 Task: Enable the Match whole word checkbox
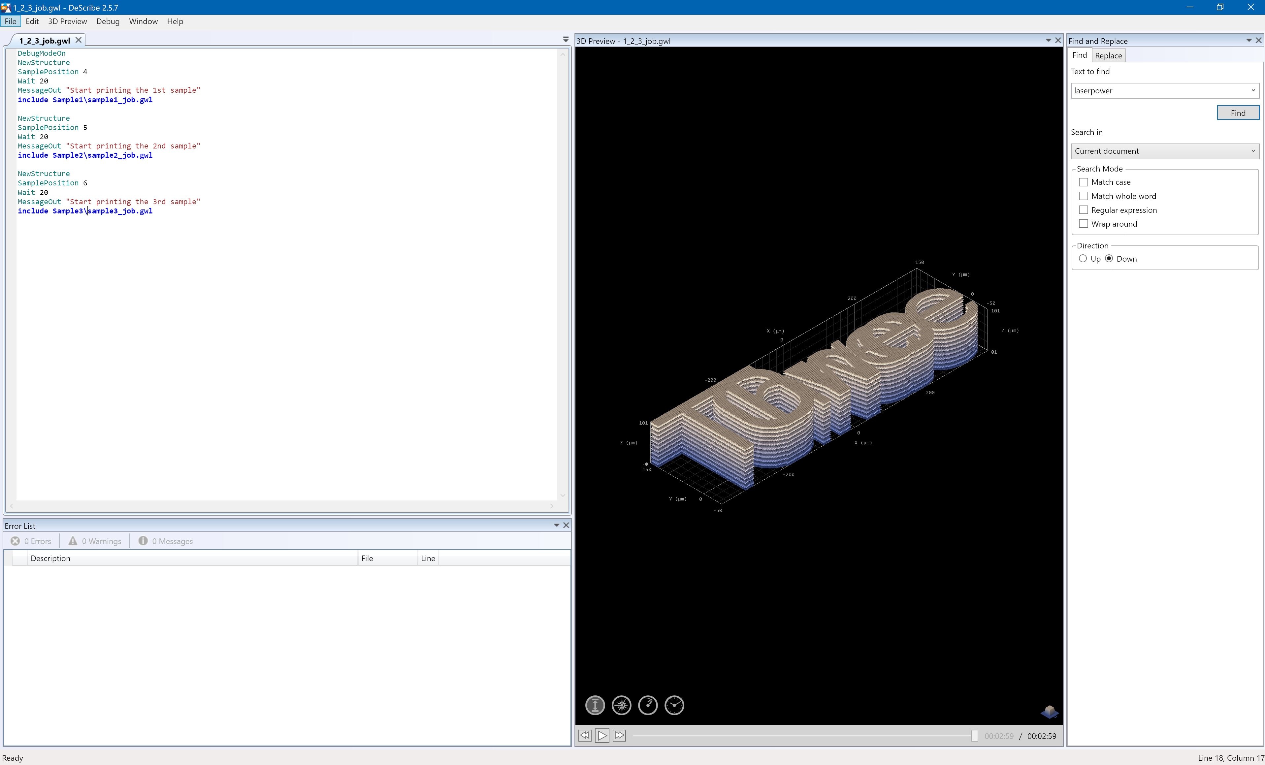(x=1083, y=196)
